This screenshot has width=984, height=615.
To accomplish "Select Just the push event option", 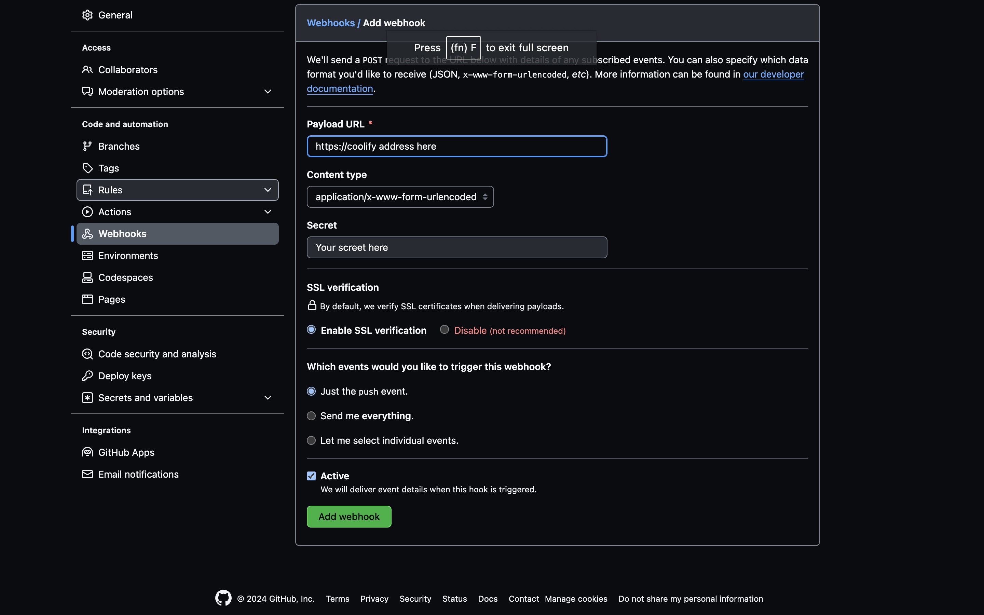I will (x=311, y=391).
